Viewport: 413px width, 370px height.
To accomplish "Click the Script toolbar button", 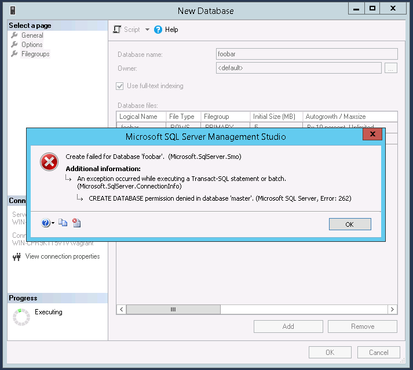I will [127, 30].
